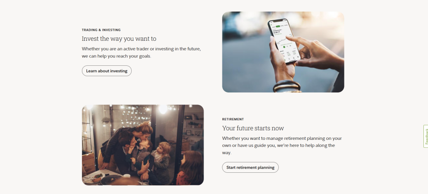Open the green Feedback side tab

pyautogui.click(x=426, y=137)
